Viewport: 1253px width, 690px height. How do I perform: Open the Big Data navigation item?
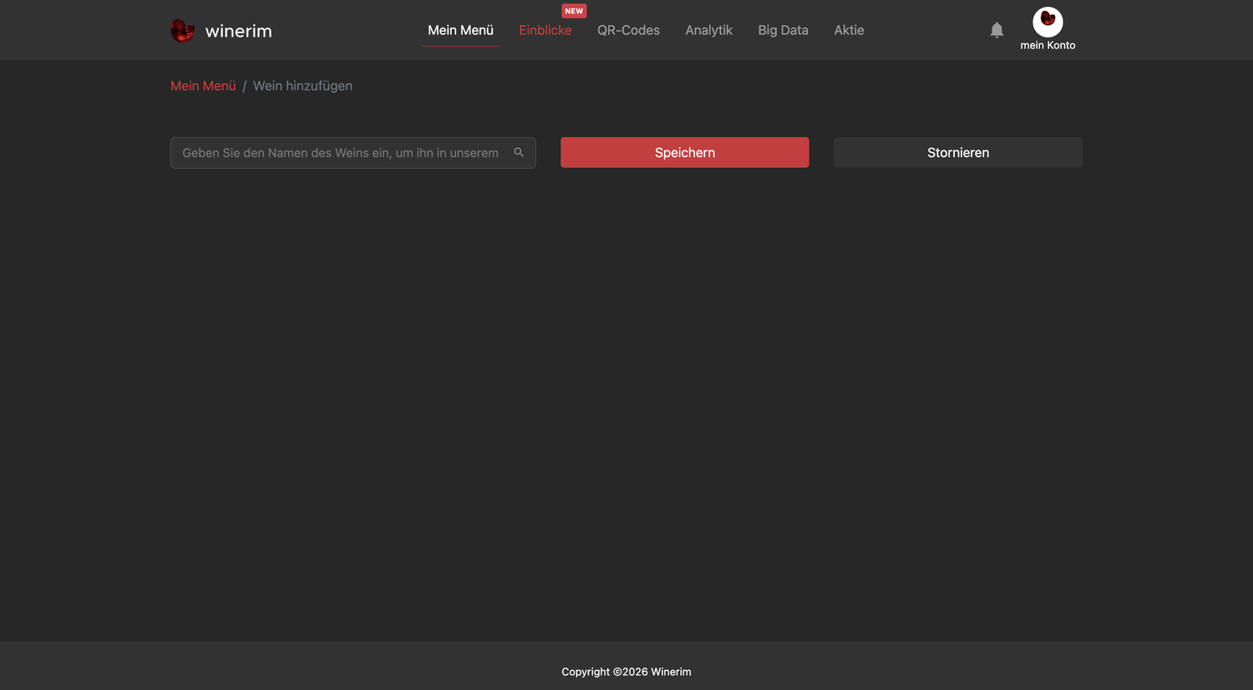(783, 30)
